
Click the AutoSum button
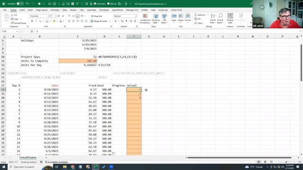(x=200, y=15)
